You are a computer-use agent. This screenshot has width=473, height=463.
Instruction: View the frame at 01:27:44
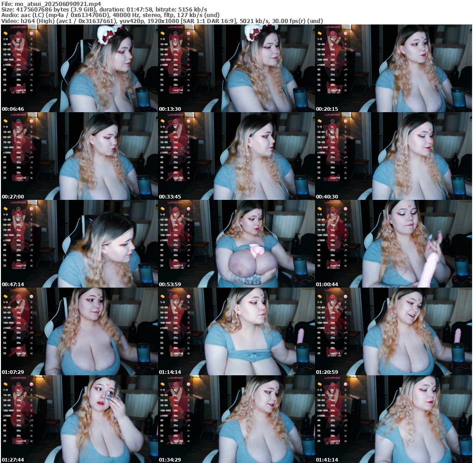(x=79, y=419)
